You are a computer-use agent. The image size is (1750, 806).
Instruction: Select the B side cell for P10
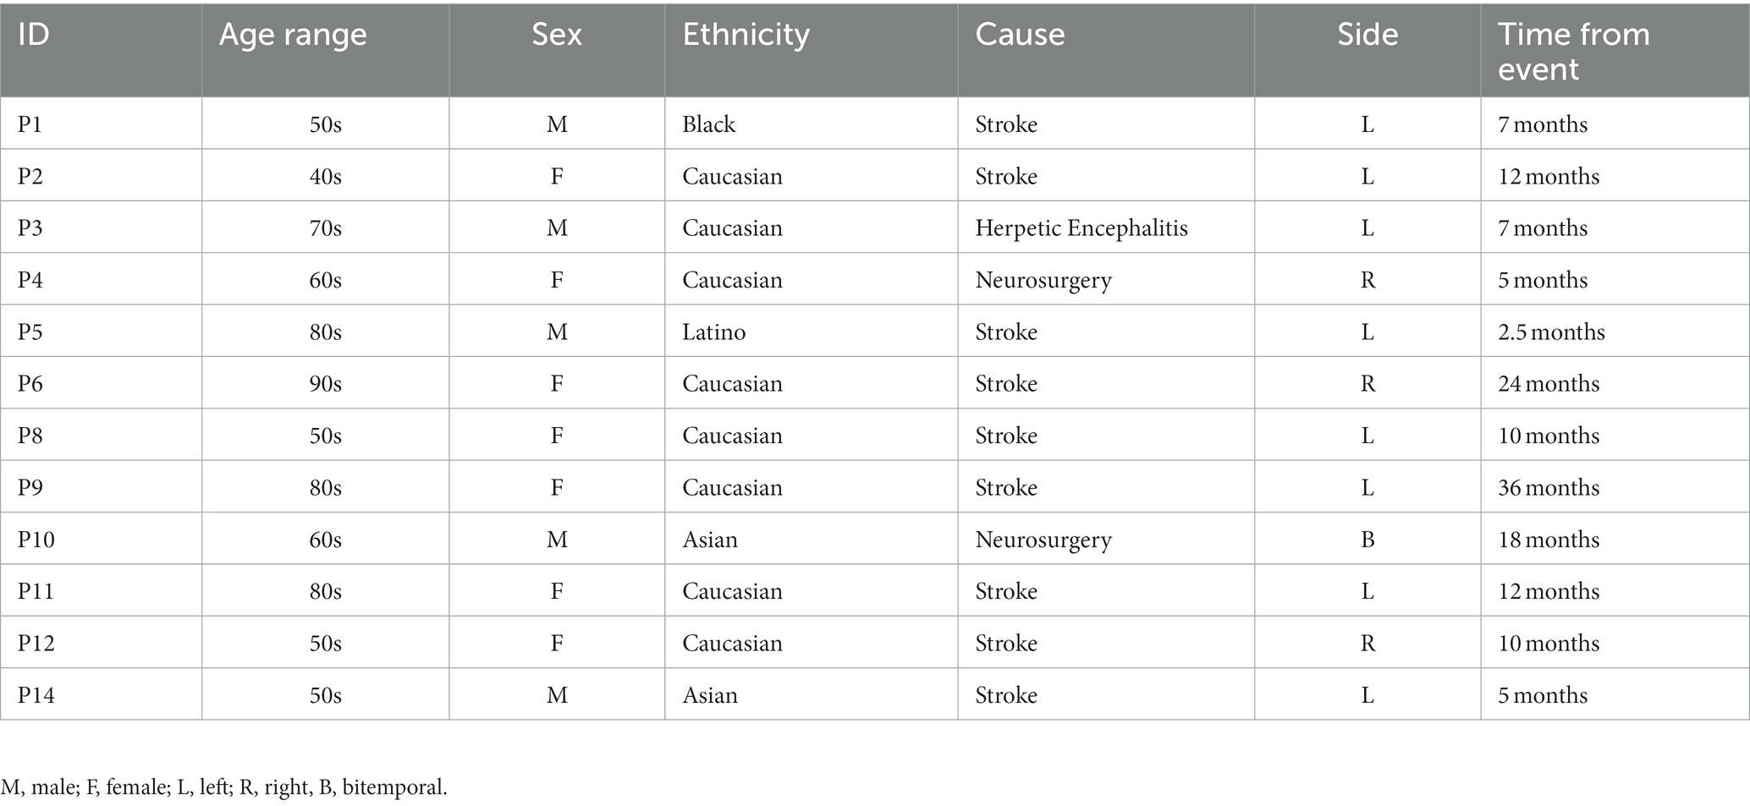coord(1368,540)
